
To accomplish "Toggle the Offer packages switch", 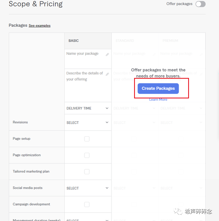I will point(201,4).
